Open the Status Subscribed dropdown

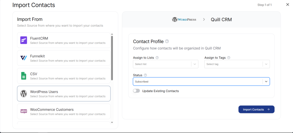[266, 81]
